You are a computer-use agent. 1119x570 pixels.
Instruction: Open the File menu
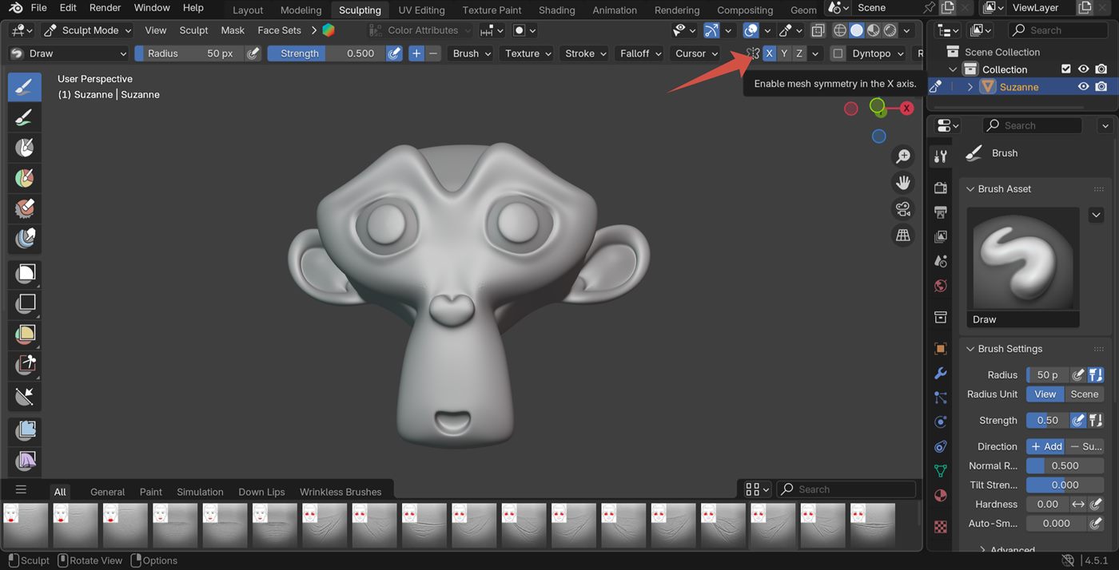(x=38, y=7)
